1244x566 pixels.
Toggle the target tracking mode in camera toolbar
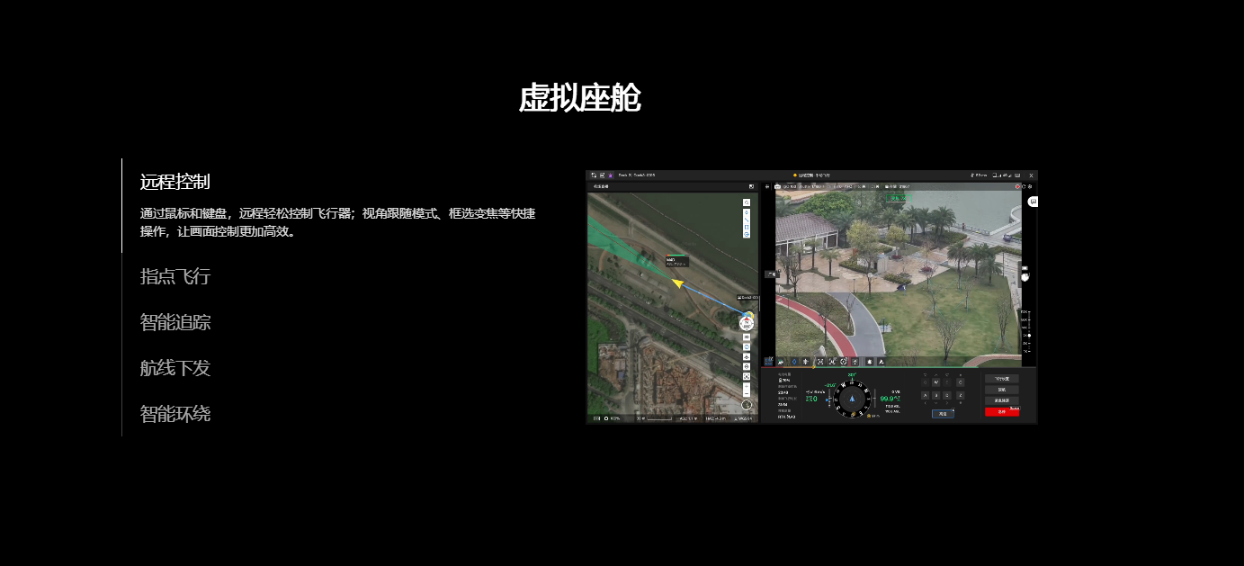[844, 362]
